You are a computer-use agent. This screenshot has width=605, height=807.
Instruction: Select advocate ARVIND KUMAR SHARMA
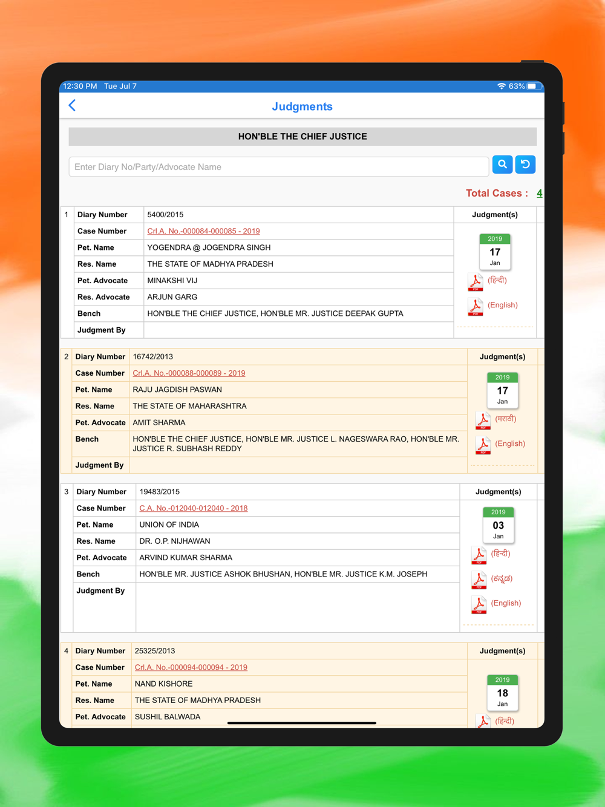186,557
